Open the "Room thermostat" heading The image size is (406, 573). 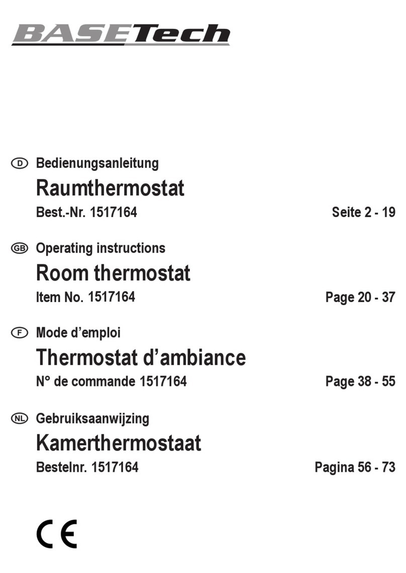(113, 273)
